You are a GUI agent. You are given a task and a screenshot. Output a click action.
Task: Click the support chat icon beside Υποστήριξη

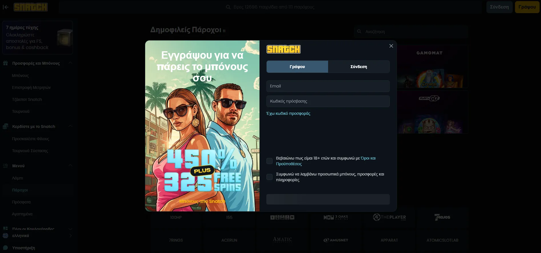[x=5, y=248]
